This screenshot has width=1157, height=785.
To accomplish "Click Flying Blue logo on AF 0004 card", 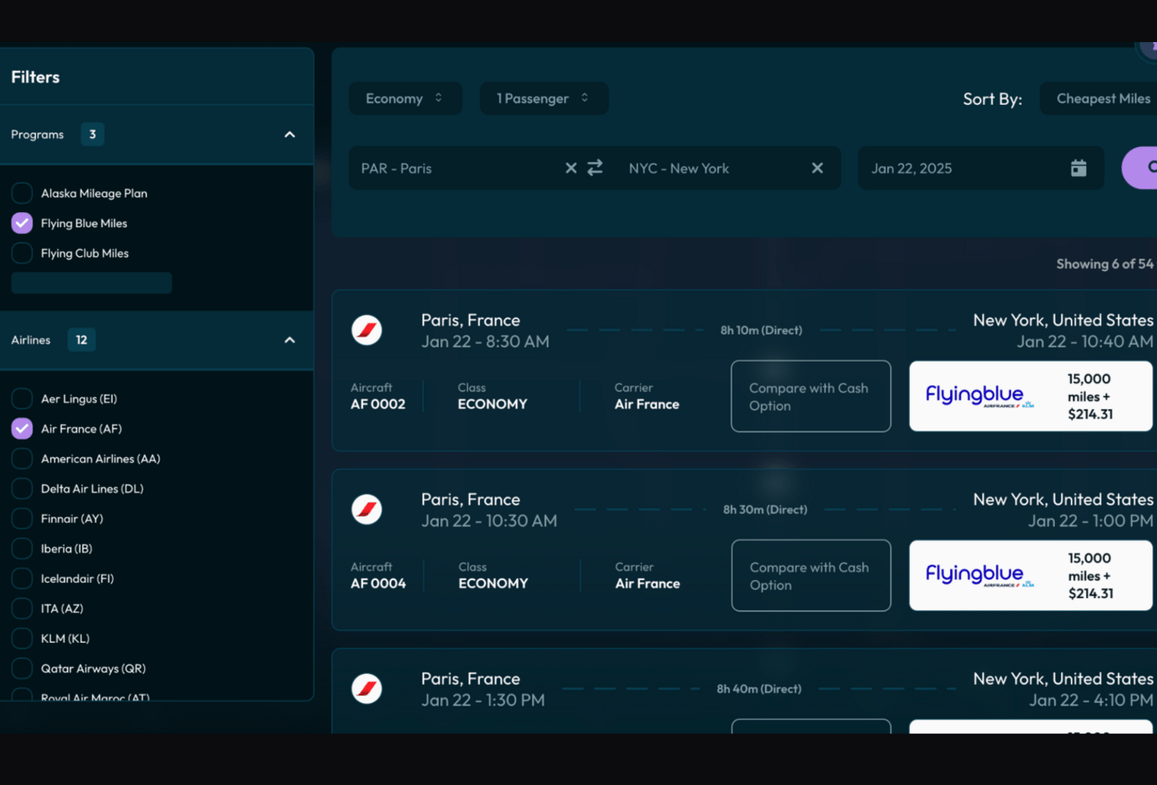I will coord(980,575).
